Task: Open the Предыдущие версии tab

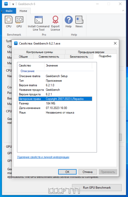Action: point(91,52)
